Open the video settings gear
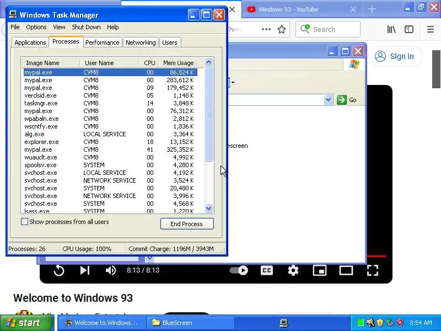 (x=293, y=270)
